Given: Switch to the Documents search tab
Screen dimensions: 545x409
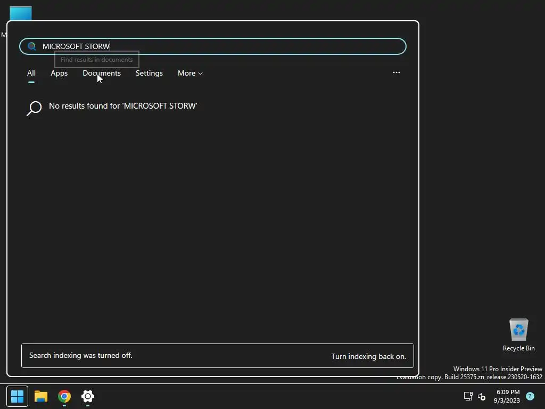Looking at the screenshot, I should pos(102,73).
